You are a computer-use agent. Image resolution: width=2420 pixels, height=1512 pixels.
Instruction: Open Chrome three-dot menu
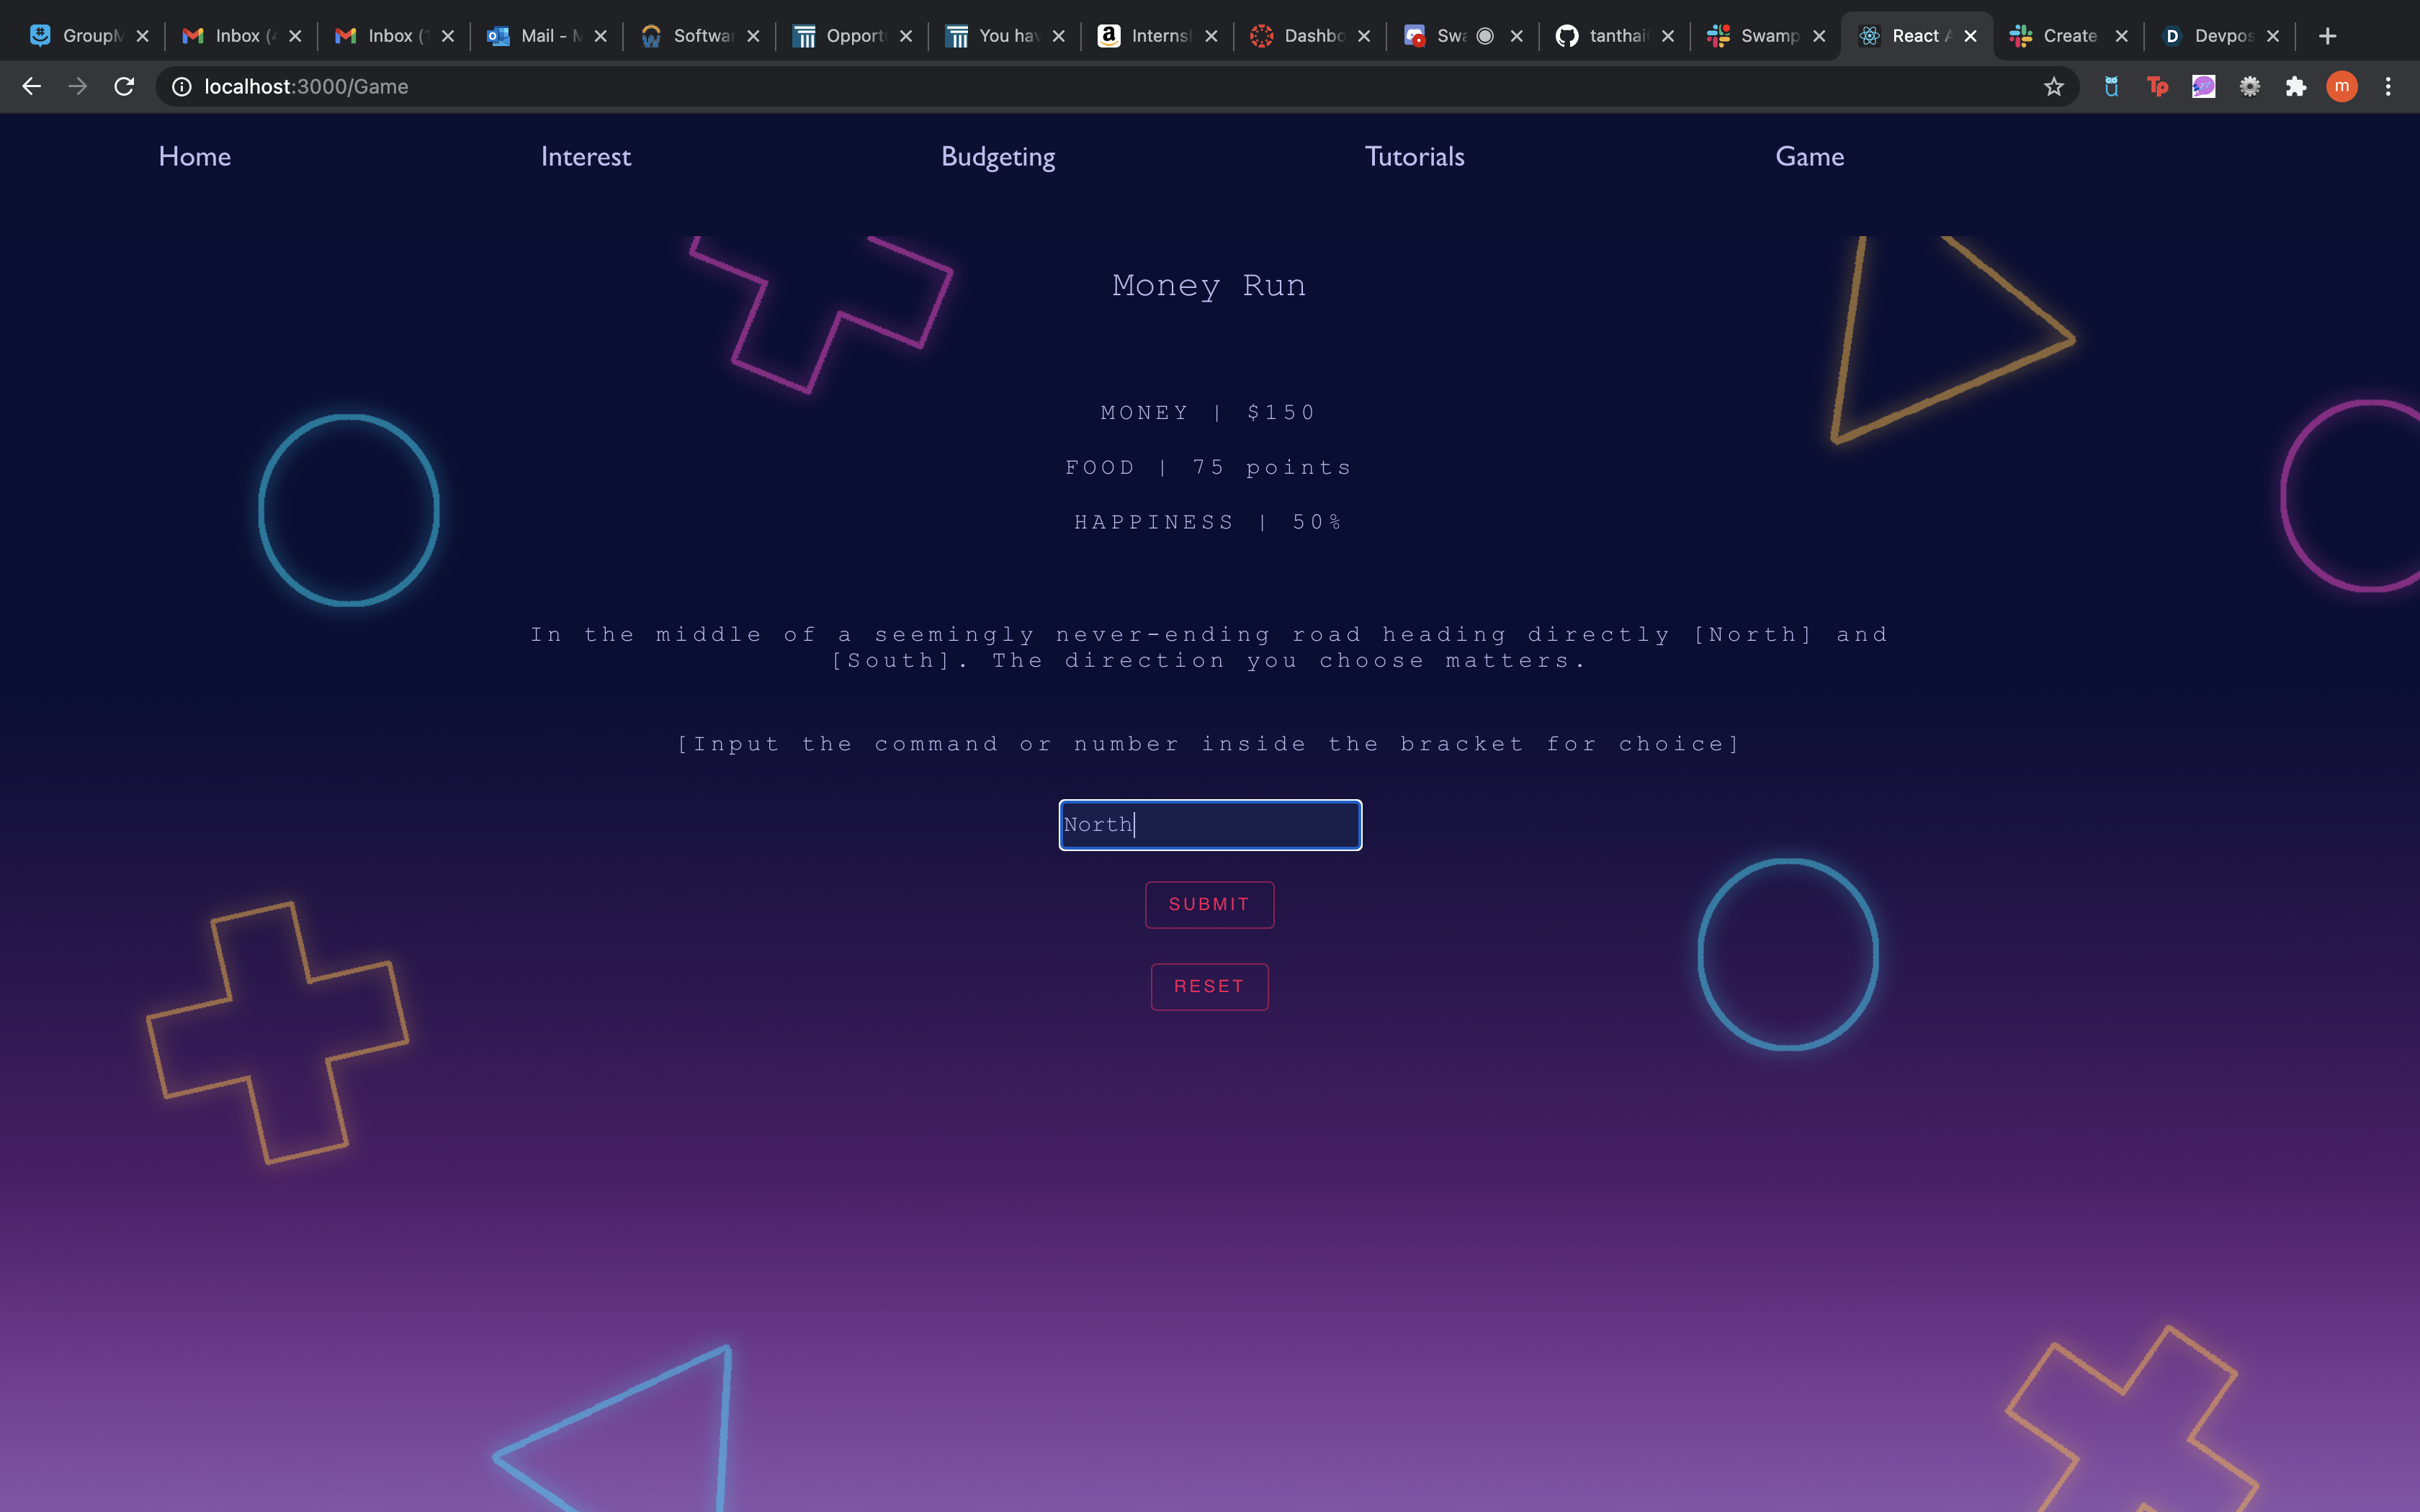tap(2388, 87)
